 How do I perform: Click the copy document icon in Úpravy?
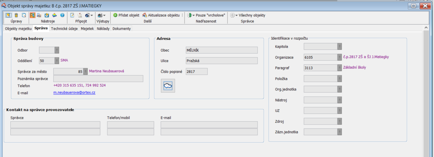coord(24,15)
